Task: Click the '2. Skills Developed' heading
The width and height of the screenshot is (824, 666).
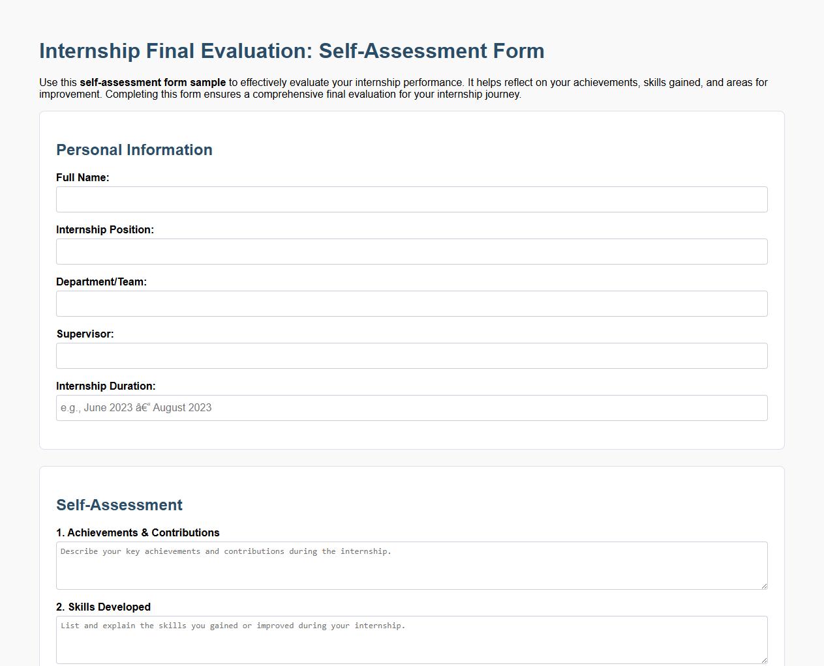Action: (103, 607)
